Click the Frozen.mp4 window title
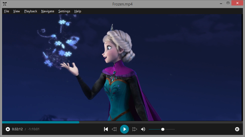This screenshot has width=245, height=137. click(123, 4)
